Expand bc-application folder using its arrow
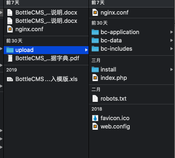 172,32
